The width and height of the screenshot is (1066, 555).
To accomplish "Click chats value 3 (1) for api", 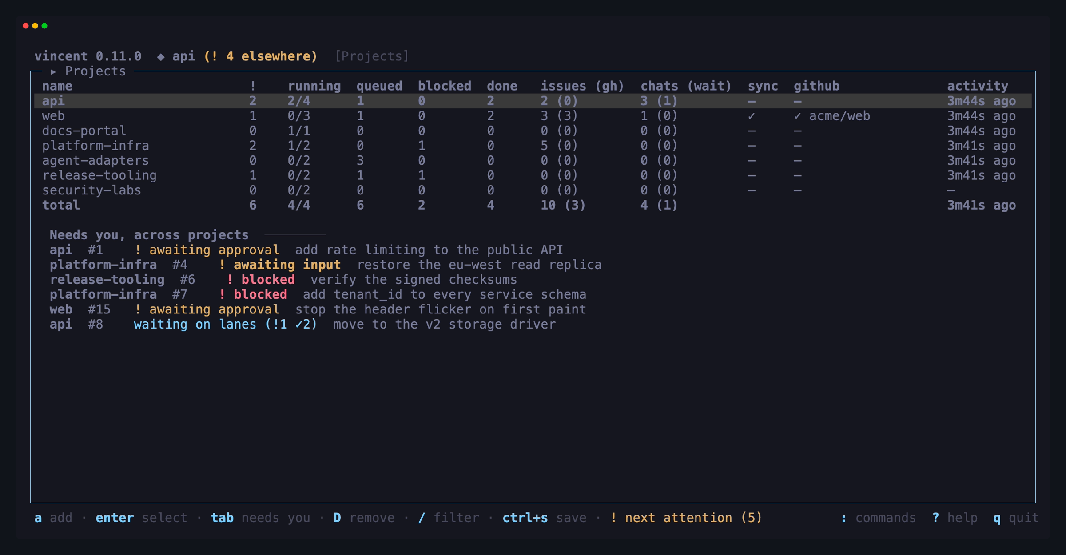I will click(x=659, y=101).
